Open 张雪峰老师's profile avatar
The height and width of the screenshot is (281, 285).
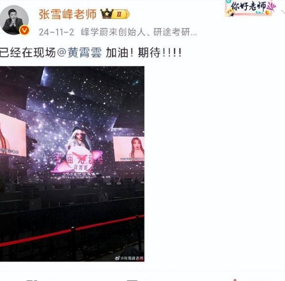pos(14,20)
